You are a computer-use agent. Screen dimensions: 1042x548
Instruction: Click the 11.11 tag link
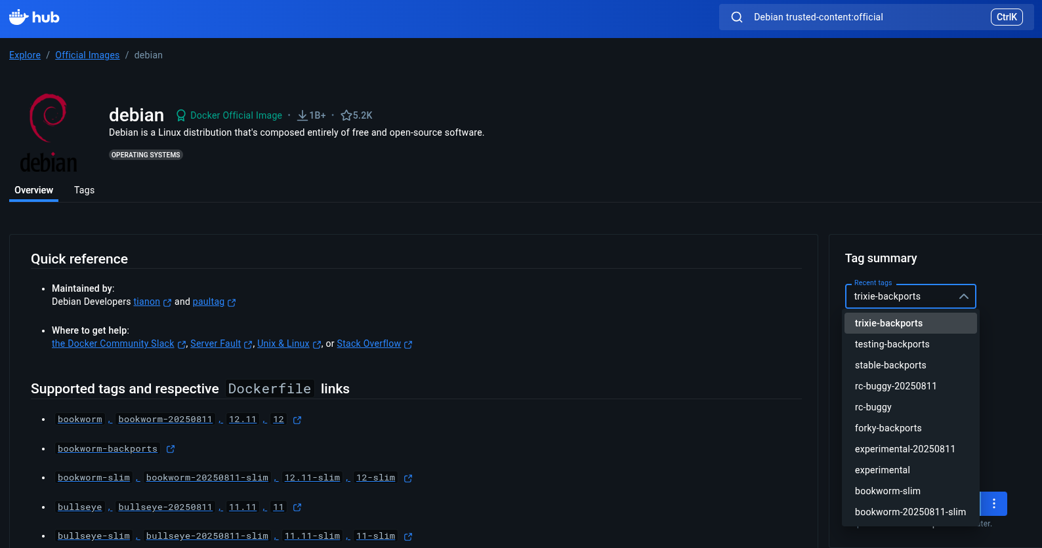point(243,507)
